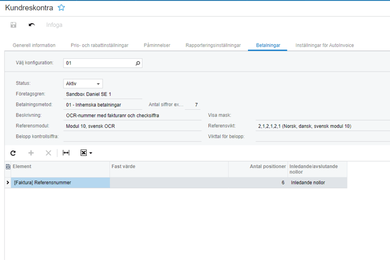Screen dimensions: 390x260
Task: Delete the row with the X icon
Action: coord(48,153)
